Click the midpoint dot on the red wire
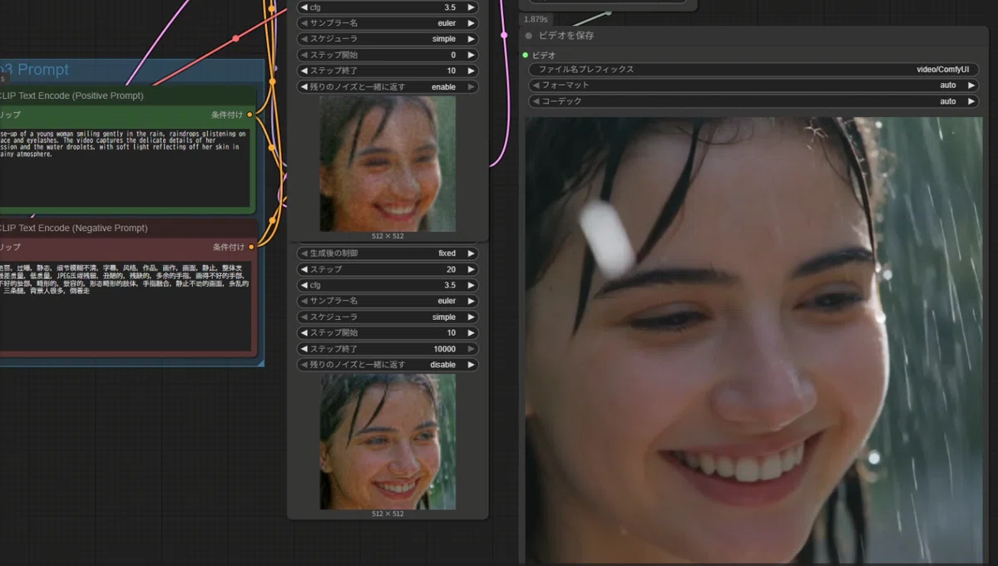The height and width of the screenshot is (566, 998). [236, 38]
